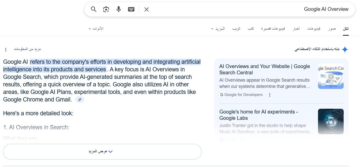This screenshot has height=167, width=361.
Task: Click the magnifying glass search icon
Action: 94,9
